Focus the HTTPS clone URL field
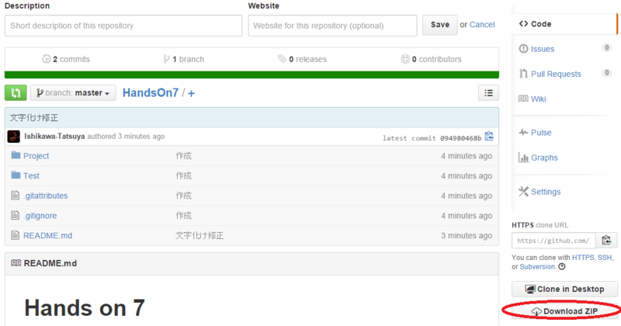This screenshot has height=326, width=621. pos(553,241)
